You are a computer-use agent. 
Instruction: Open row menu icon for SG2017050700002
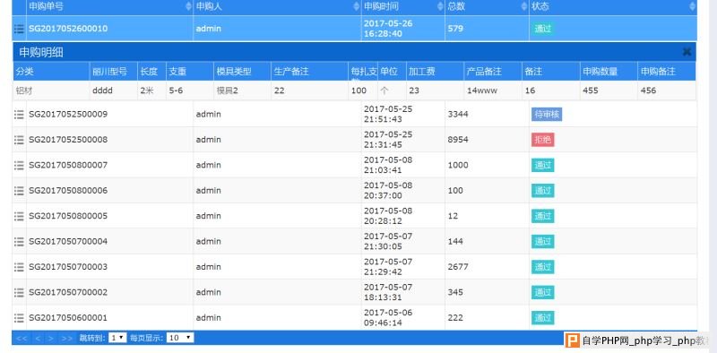(x=19, y=292)
